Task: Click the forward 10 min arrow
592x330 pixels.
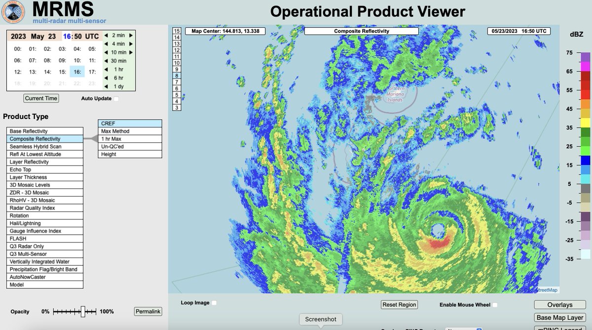Action: [131, 52]
